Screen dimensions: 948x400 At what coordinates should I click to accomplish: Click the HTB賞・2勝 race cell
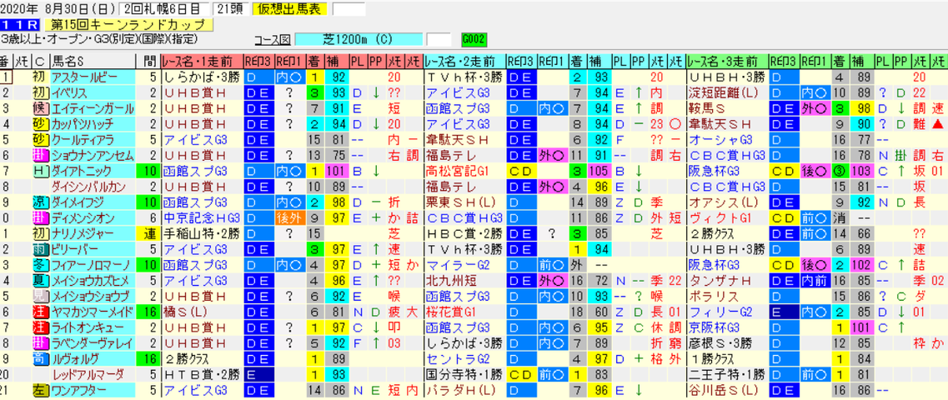click(201, 375)
